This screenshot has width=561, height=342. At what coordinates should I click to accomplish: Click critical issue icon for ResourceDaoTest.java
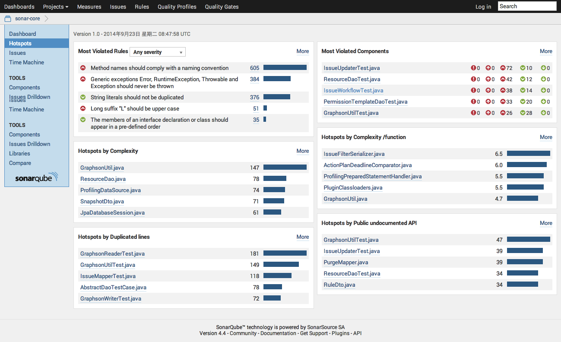(x=488, y=79)
